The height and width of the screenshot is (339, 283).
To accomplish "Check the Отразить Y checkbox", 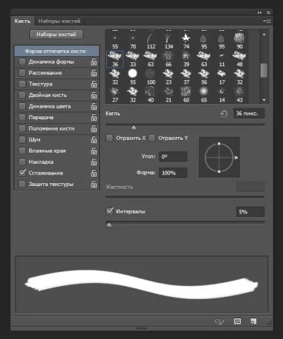I will (152, 138).
